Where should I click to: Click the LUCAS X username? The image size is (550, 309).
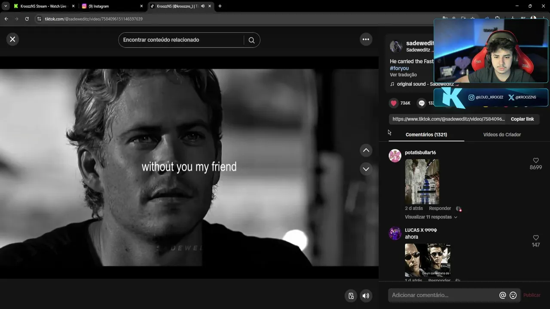pos(421,230)
